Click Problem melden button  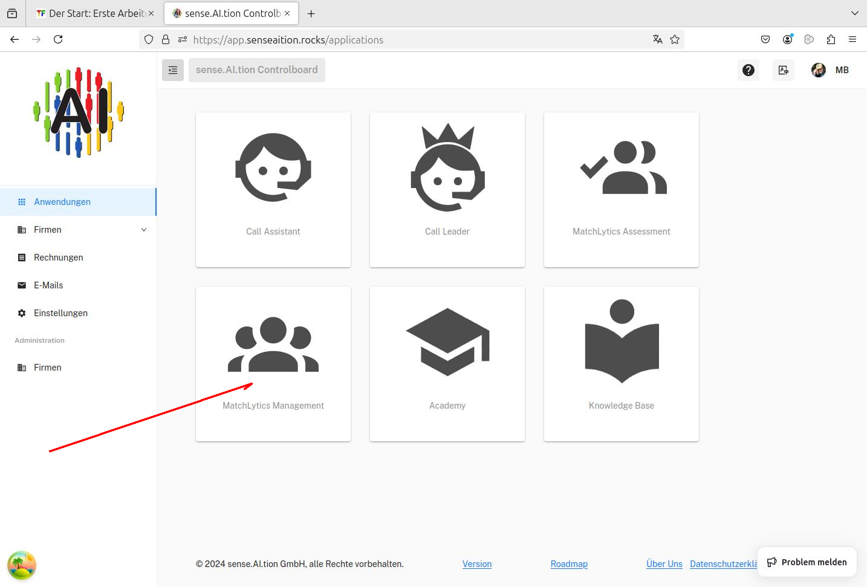[807, 562]
